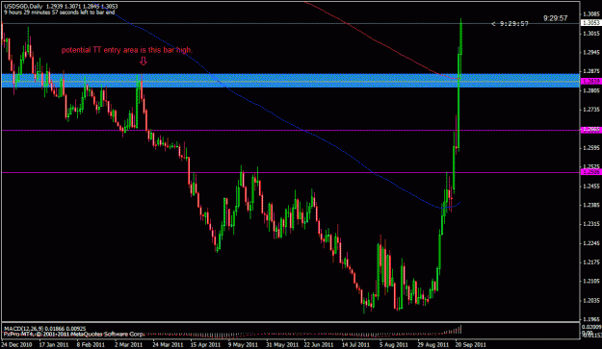Click the 1.2035 price scale label
This screenshot has width=602, height=349.
click(591, 300)
